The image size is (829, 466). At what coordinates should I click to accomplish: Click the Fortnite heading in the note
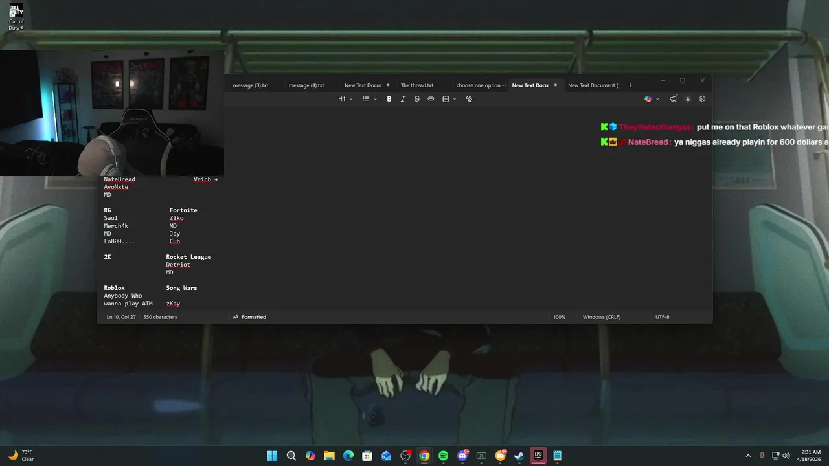pyautogui.click(x=183, y=210)
